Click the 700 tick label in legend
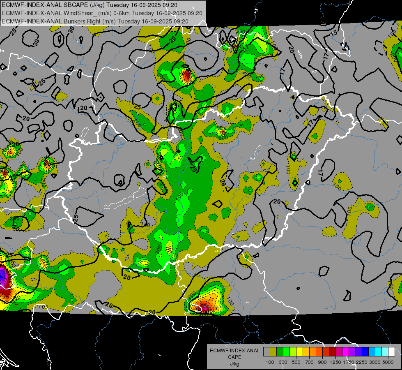402x370 pixels. pyautogui.click(x=310, y=362)
